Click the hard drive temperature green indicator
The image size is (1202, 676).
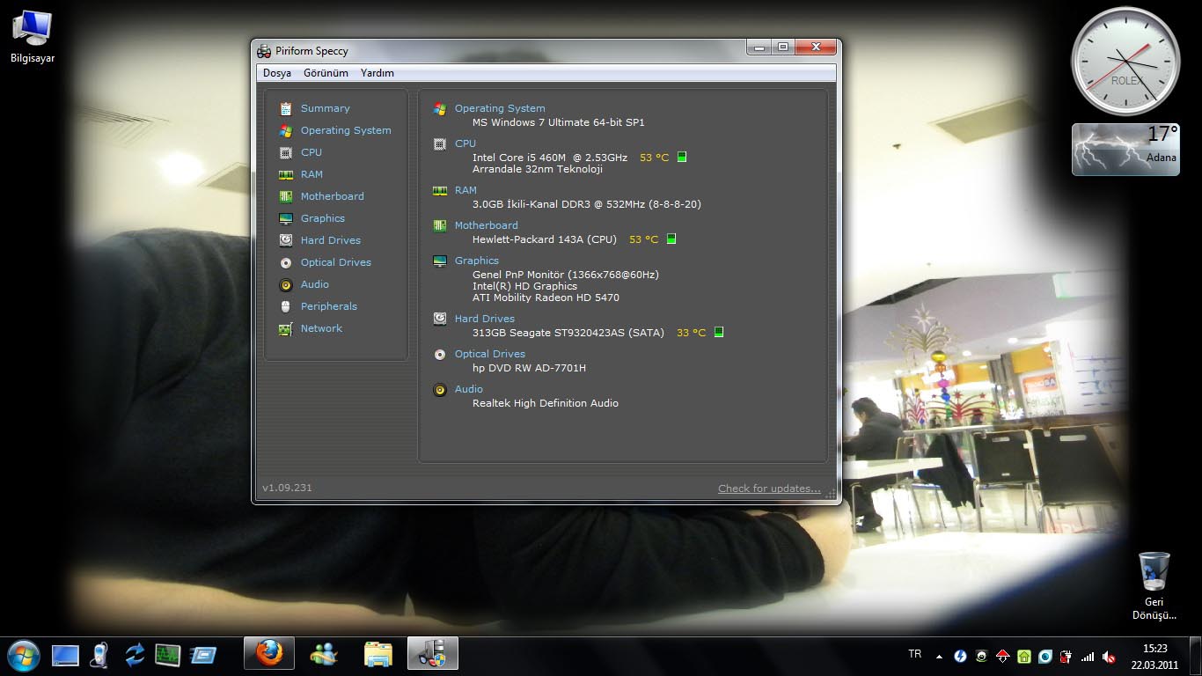tap(719, 332)
